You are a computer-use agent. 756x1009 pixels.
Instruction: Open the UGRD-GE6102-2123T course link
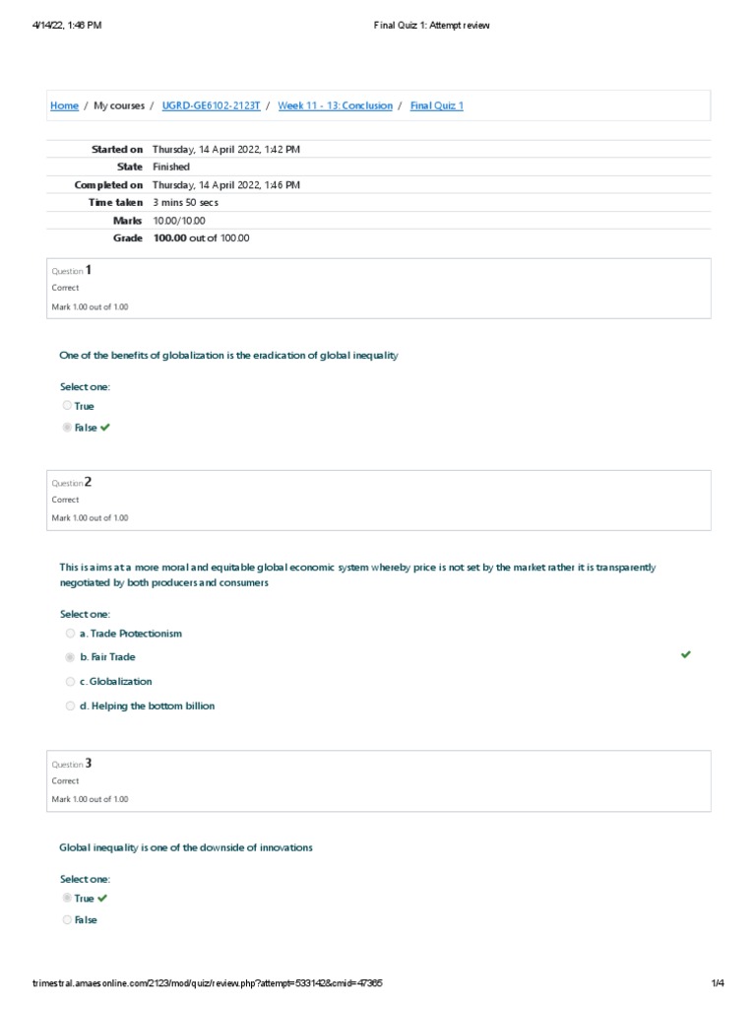coord(211,105)
